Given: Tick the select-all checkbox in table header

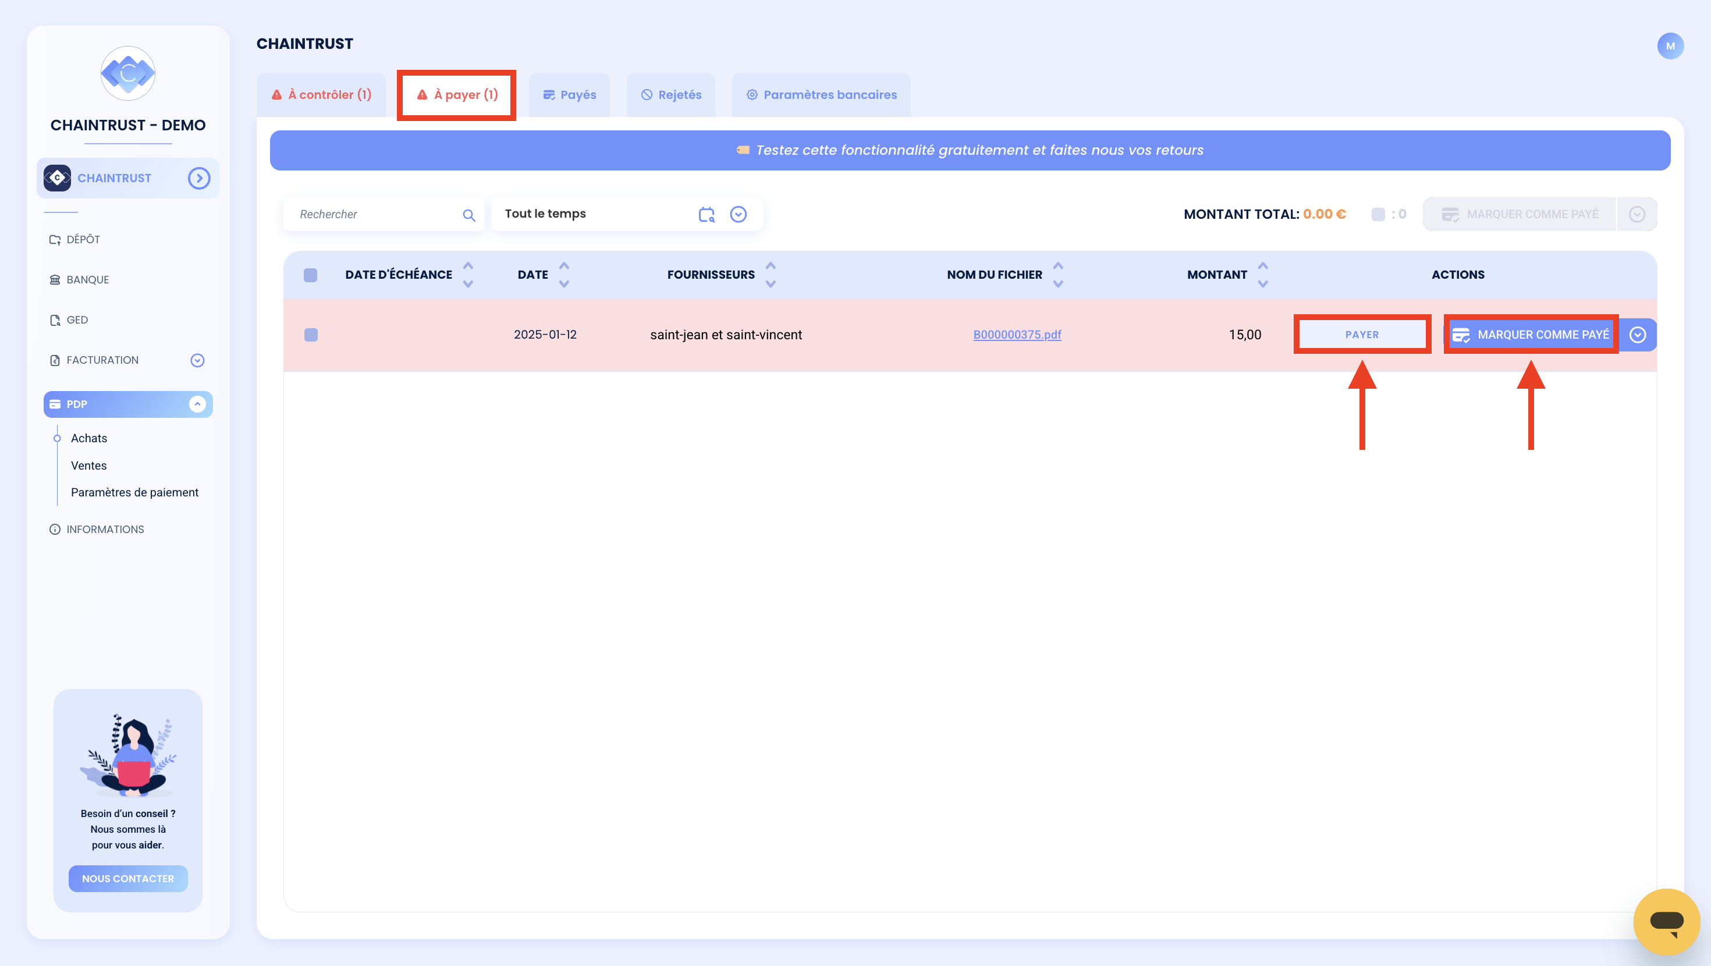Looking at the screenshot, I should tap(310, 275).
